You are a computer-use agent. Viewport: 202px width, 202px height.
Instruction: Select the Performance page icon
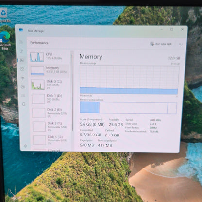click(22, 60)
